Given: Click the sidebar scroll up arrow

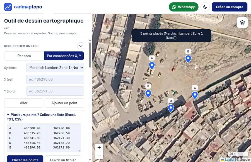Looking at the screenshot, I should tap(90, 40).
